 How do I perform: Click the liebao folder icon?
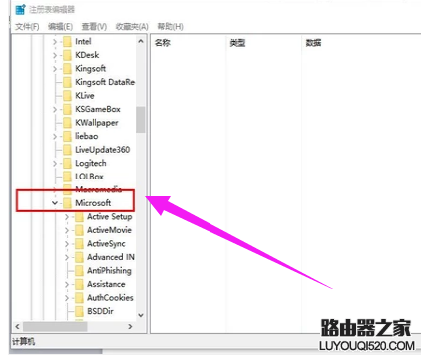click(x=67, y=137)
